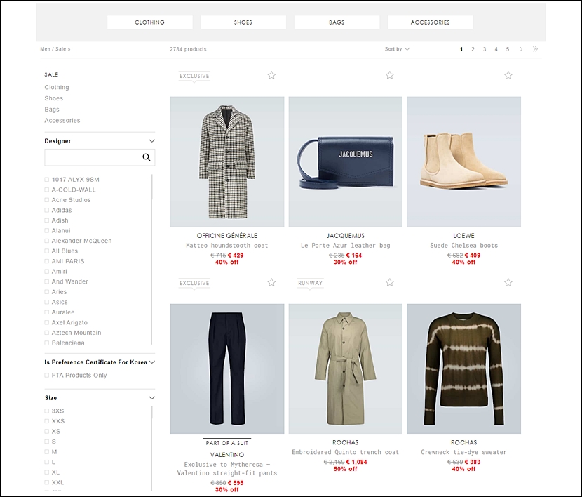Select Accessories in the Sale sidebar
Screen dimensions: 582x497
[62, 121]
